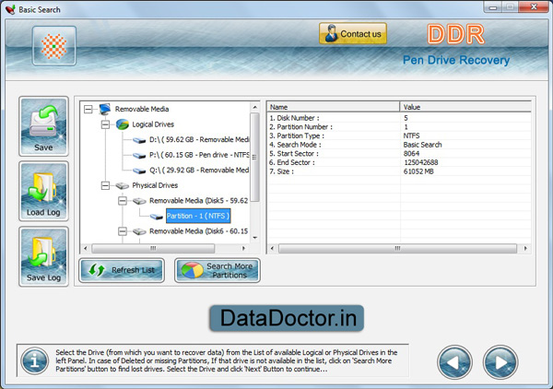Click the '2. Partition Number :' row

pos(399,126)
